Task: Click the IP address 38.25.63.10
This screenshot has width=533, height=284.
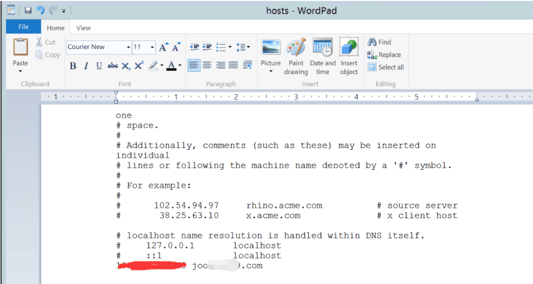Action: tap(189, 216)
